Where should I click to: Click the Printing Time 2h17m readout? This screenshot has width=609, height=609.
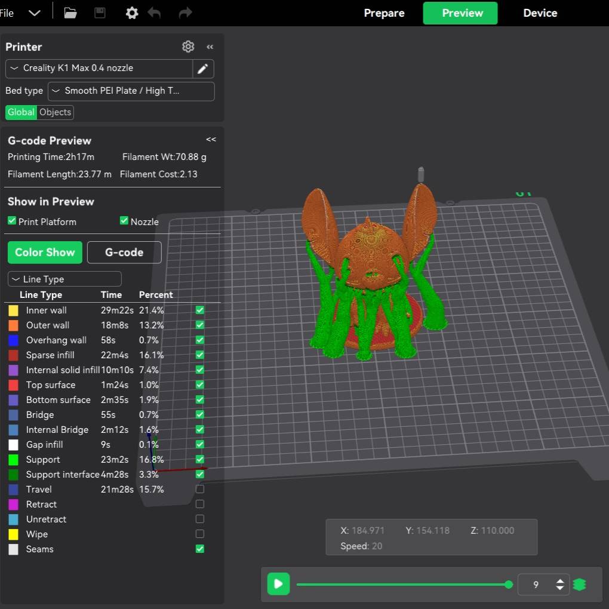51,157
